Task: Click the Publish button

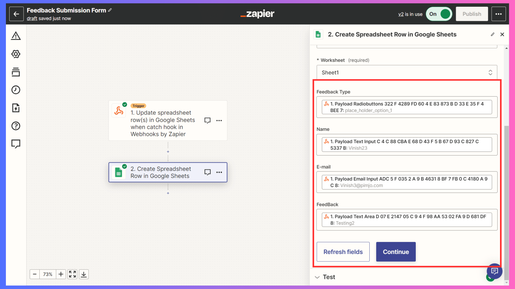Action: (x=472, y=14)
